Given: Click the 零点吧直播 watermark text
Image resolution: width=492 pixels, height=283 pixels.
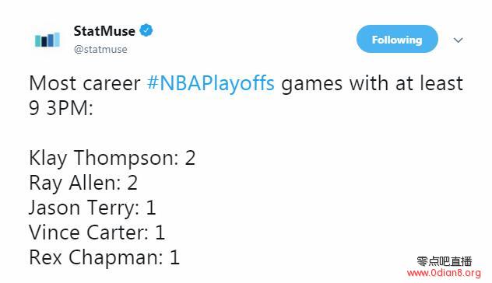Looking at the screenshot, I should 445,261.
